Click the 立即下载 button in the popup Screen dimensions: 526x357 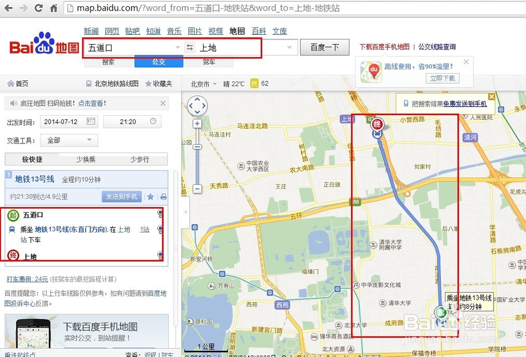point(442,78)
